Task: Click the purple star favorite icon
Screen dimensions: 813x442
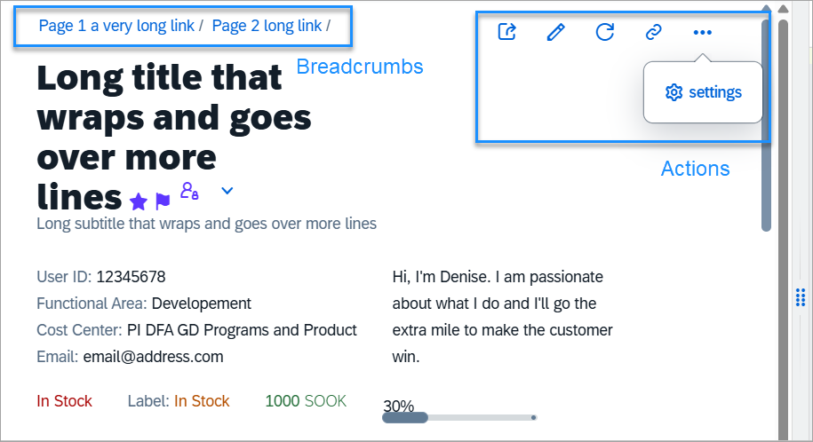Action: point(139,201)
